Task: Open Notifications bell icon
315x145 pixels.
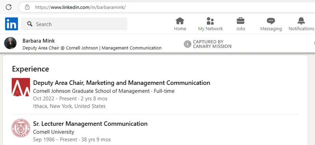Action: click(301, 21)
